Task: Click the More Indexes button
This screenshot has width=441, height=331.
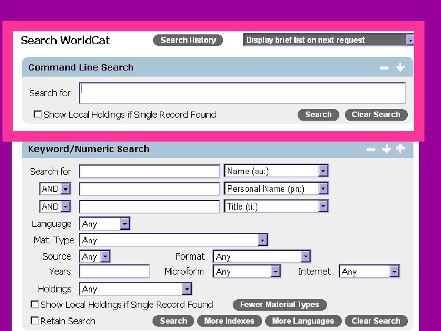Action: coord(229,321)
